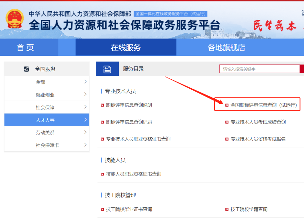The image size is (304, 218).
Task: Open 技工院校毕业证书查询 link
Action: pyautogui.click(x=129, y=209)
